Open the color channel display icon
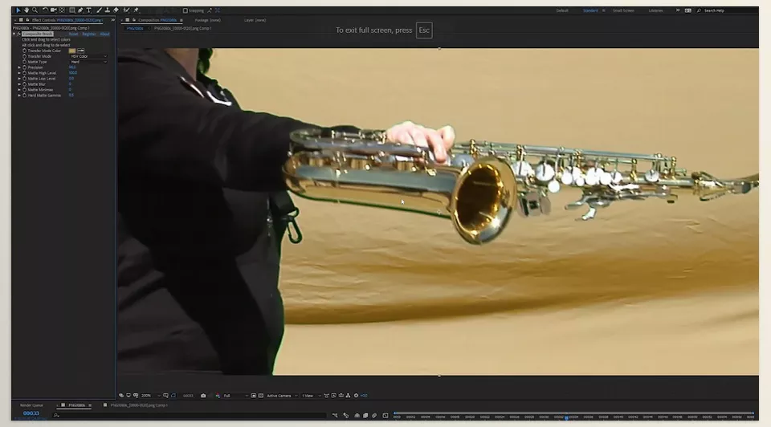 click(218, 396)
